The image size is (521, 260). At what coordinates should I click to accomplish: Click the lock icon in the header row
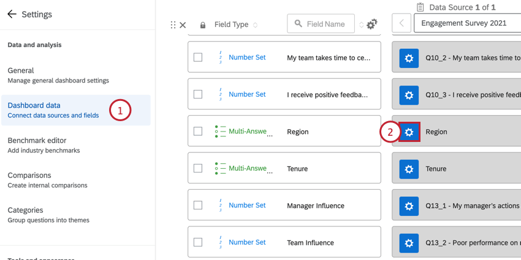tap(203, 25)
